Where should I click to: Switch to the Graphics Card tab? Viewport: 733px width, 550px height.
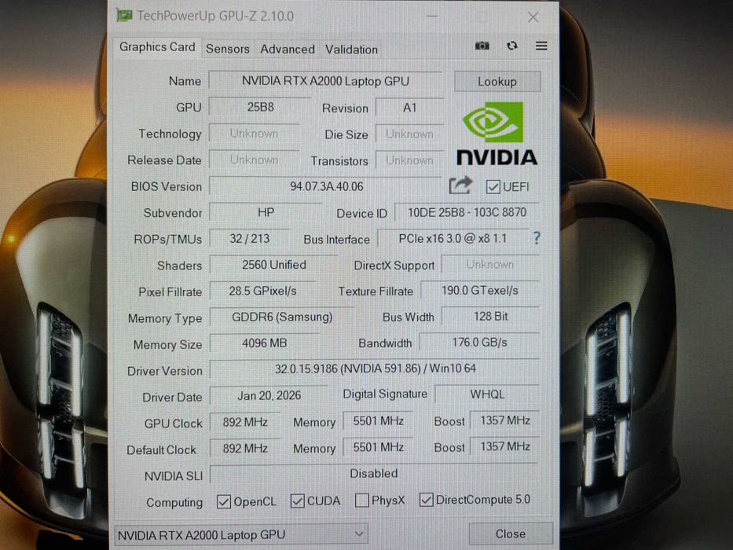tap(157, 47)
